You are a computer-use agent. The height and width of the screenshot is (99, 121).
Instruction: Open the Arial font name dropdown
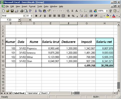(24, 16)
